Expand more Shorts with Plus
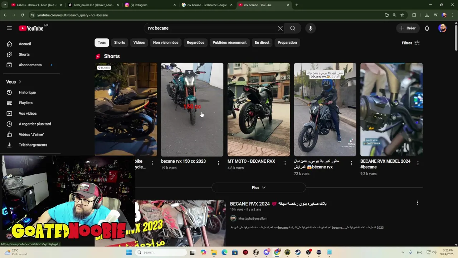 [x=259, y=187]
